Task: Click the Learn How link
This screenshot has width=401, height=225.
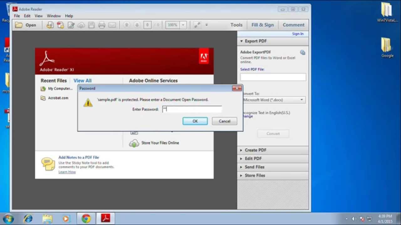Action: point(67,172)
